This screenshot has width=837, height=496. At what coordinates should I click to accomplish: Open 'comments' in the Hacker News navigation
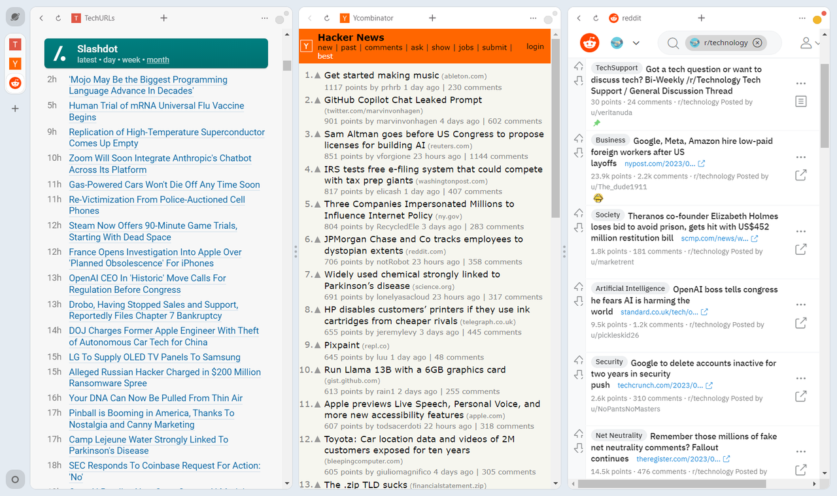tap(383, 47)
